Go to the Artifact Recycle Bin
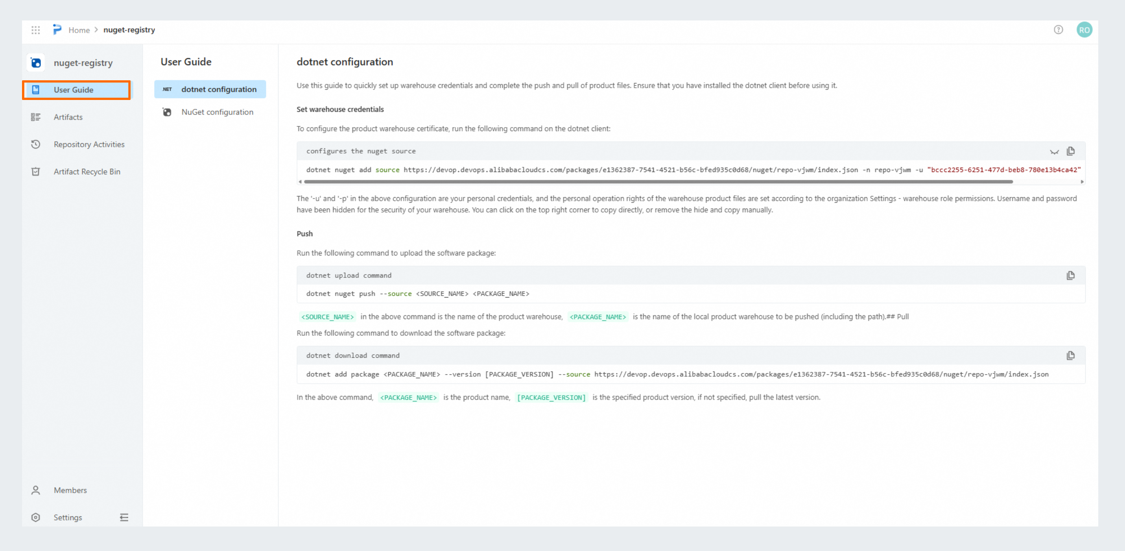The image size is (1125, 551). point(87,172)
